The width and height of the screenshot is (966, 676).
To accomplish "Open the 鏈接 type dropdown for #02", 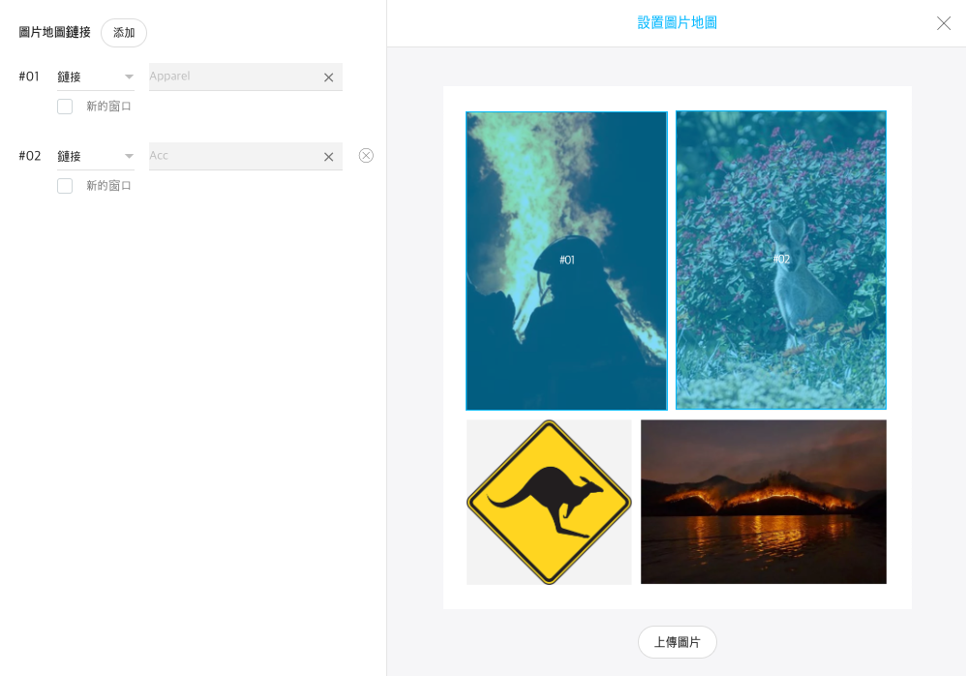I will (x=96, y=157).
